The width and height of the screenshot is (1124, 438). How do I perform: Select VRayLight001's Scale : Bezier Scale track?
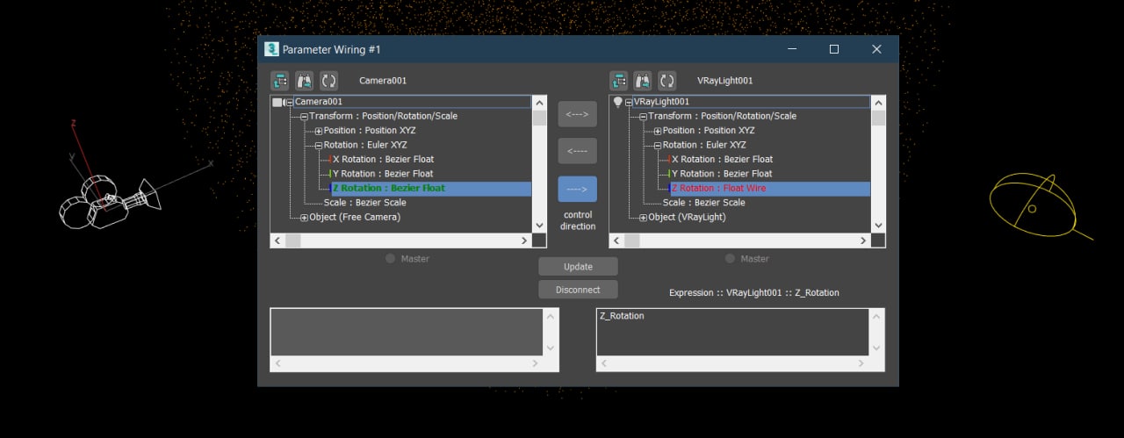(703, 203)
